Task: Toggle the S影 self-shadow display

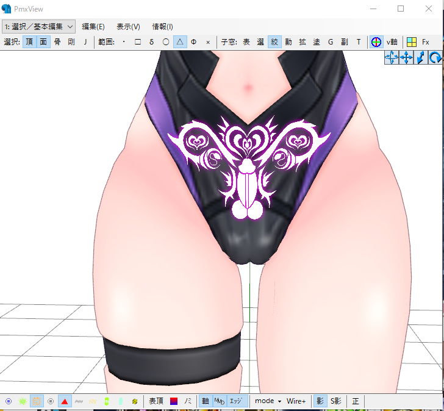Action: [336, 401]
